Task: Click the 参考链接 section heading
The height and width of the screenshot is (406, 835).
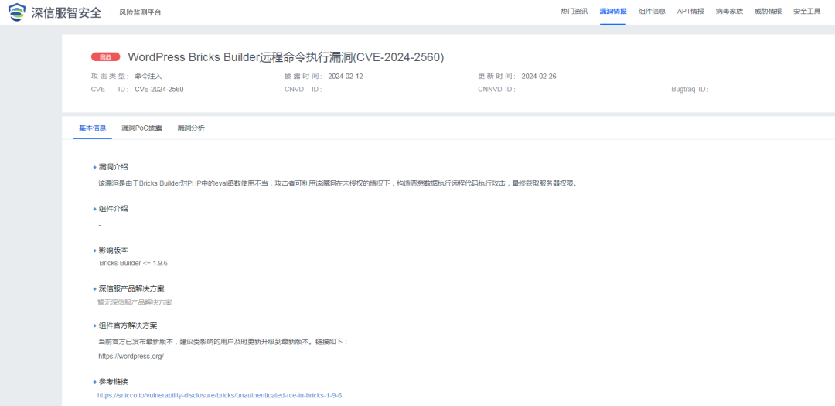Action: (113, 381)
